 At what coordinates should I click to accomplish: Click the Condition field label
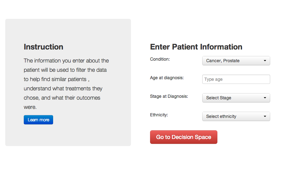[160, 59]
